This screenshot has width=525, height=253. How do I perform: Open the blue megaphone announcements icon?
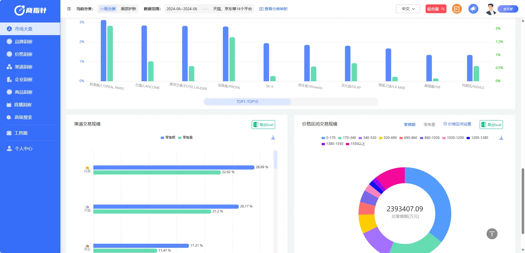(473, 9)
